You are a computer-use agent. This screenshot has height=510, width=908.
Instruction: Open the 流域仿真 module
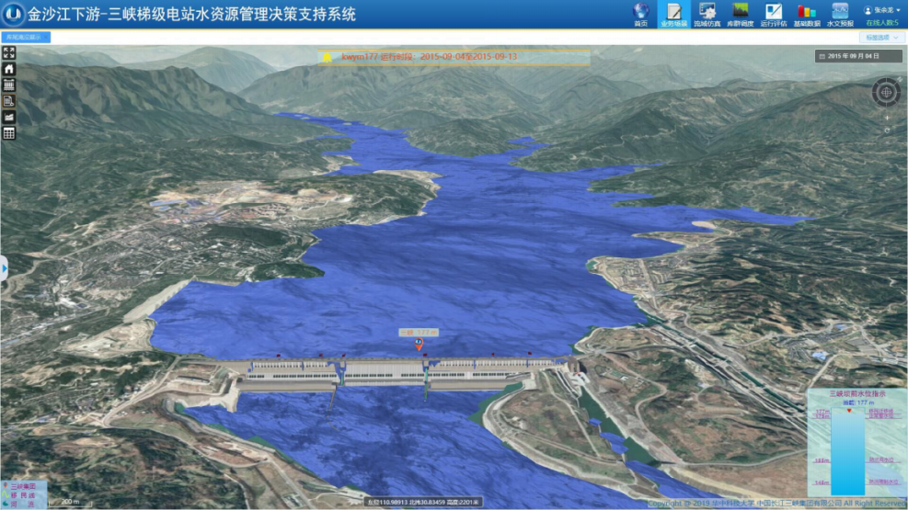coord(707,13)
